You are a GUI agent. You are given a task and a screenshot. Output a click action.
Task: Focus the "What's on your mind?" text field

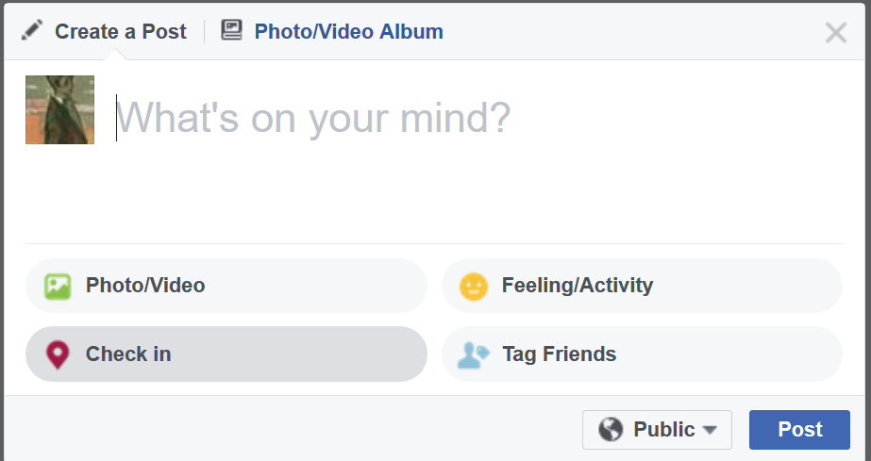click(313, 118)
